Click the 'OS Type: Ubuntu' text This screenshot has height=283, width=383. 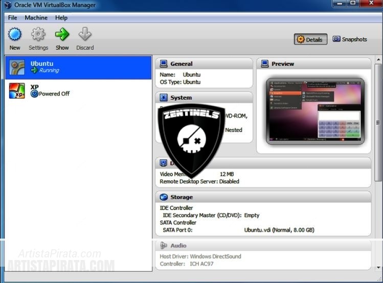(x=180, y=82)
